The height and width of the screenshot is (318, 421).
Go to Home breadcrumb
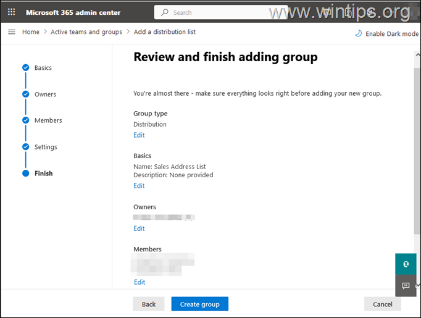click(x=31, y=32)
